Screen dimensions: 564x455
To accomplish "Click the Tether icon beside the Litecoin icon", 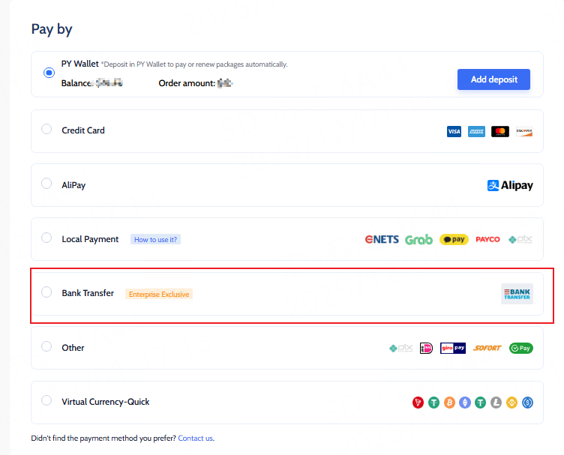I will [x=481, y=403].
